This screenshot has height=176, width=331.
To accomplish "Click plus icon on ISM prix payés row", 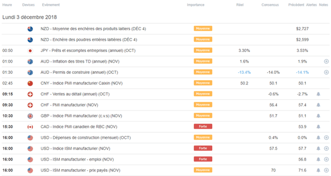I will click(326, 170).
